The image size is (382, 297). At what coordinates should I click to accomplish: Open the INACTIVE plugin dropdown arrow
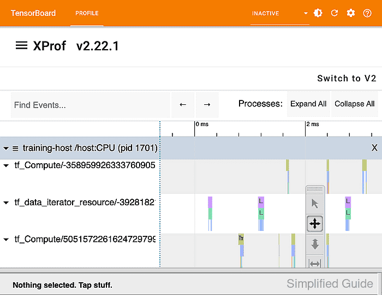coord(306,13)
